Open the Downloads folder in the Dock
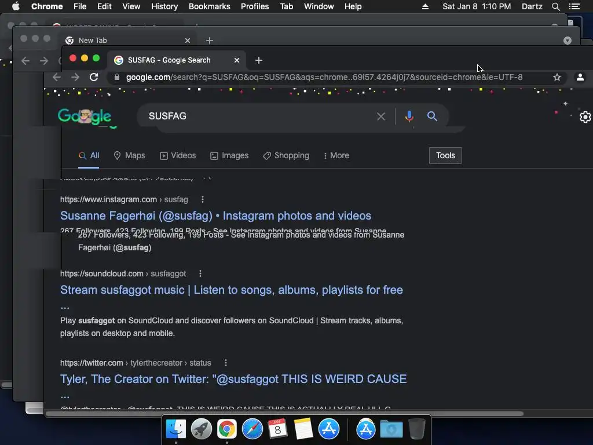 click(391, 429)
